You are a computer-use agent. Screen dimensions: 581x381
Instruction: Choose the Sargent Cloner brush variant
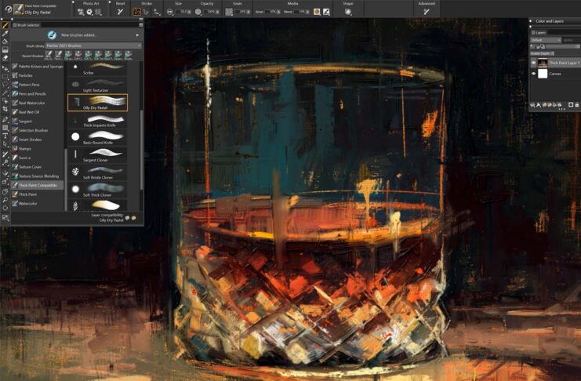(98, 155)
